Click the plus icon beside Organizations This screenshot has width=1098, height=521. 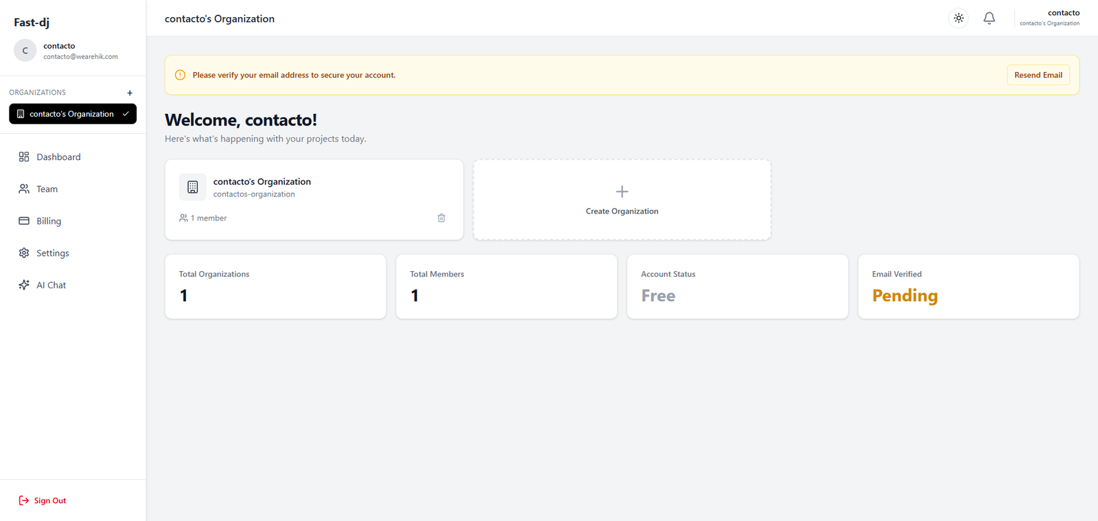130,93
